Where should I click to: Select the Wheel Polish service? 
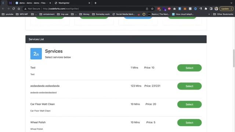[x=189, y=123]
